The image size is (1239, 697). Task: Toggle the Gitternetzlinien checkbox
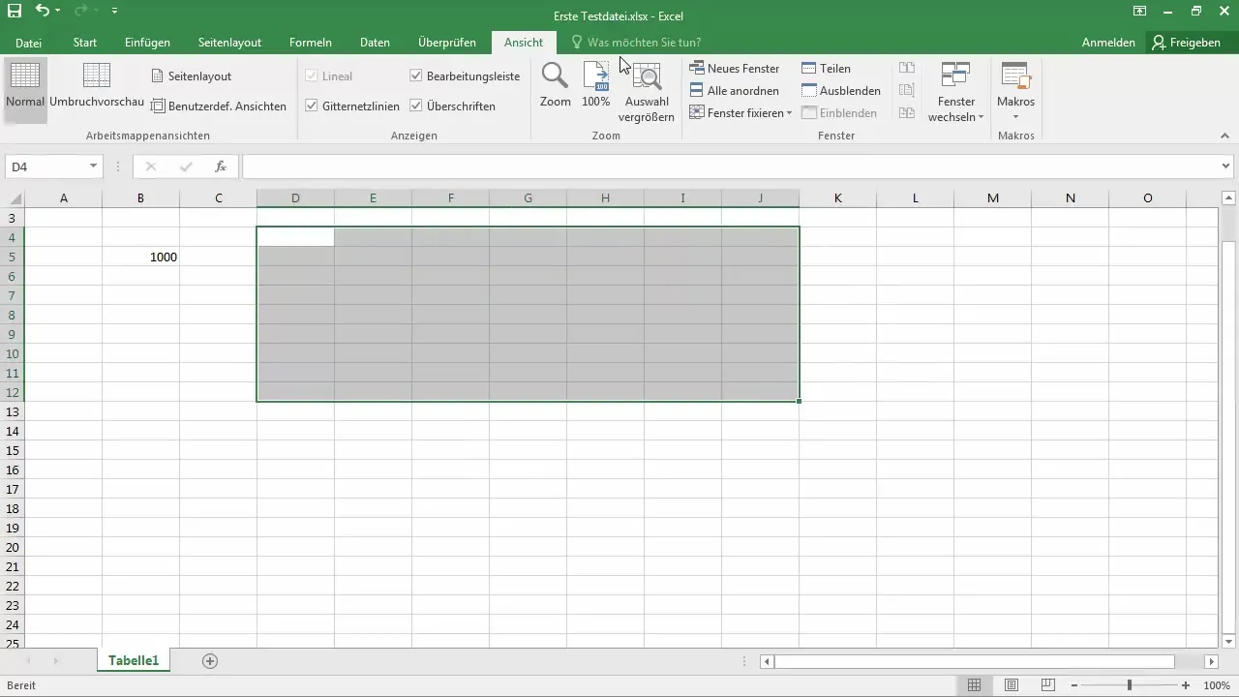[312, 106]
